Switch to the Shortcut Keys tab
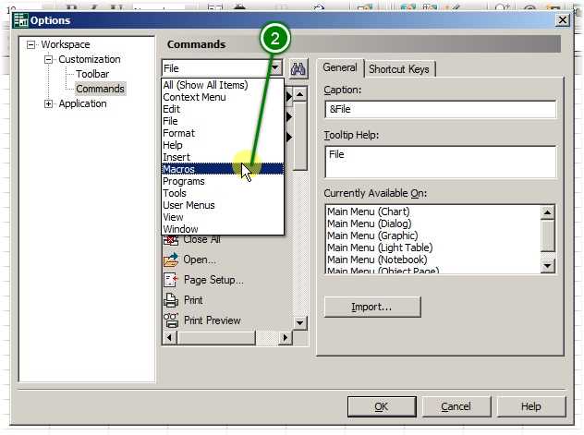The height and width of the screenshot is (435, 584). (x=399, y=68)
